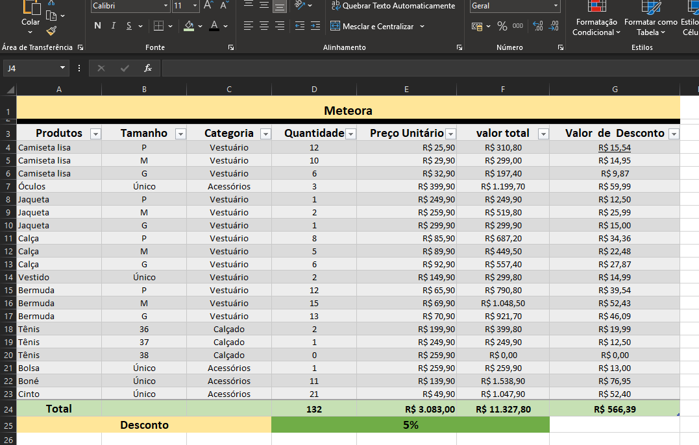This screenshot has width=699, height=445.
Task: Click the Format Painter brush icon
Action: click(52, 30)
